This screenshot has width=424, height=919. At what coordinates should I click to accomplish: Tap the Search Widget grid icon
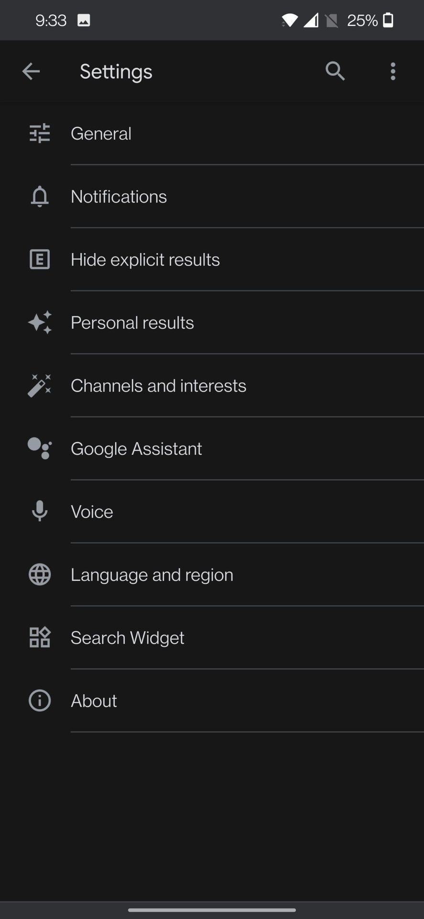click(40, 638)
